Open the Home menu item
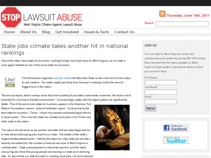Screen dimensions: 211x158 (9, 32)
